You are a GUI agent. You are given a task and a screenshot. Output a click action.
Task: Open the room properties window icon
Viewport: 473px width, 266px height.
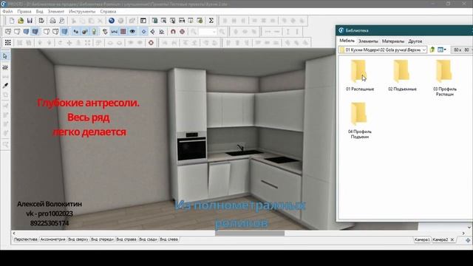coord(143,21)
